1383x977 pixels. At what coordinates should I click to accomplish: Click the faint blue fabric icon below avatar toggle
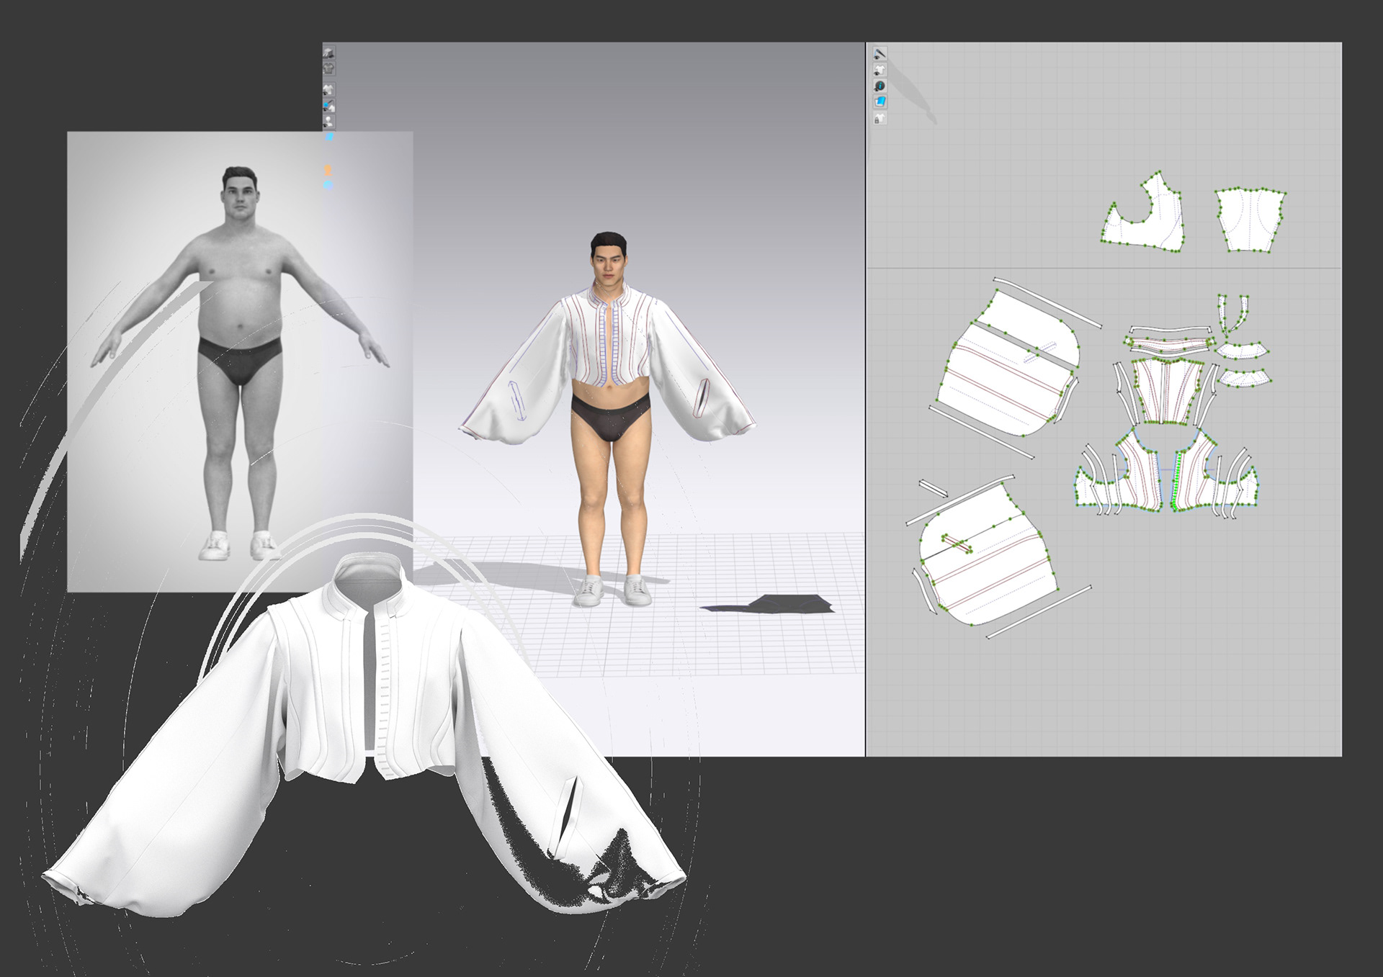coord(329,136)
